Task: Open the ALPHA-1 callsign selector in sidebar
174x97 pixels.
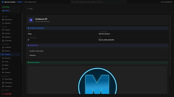Action: (11, 11)
